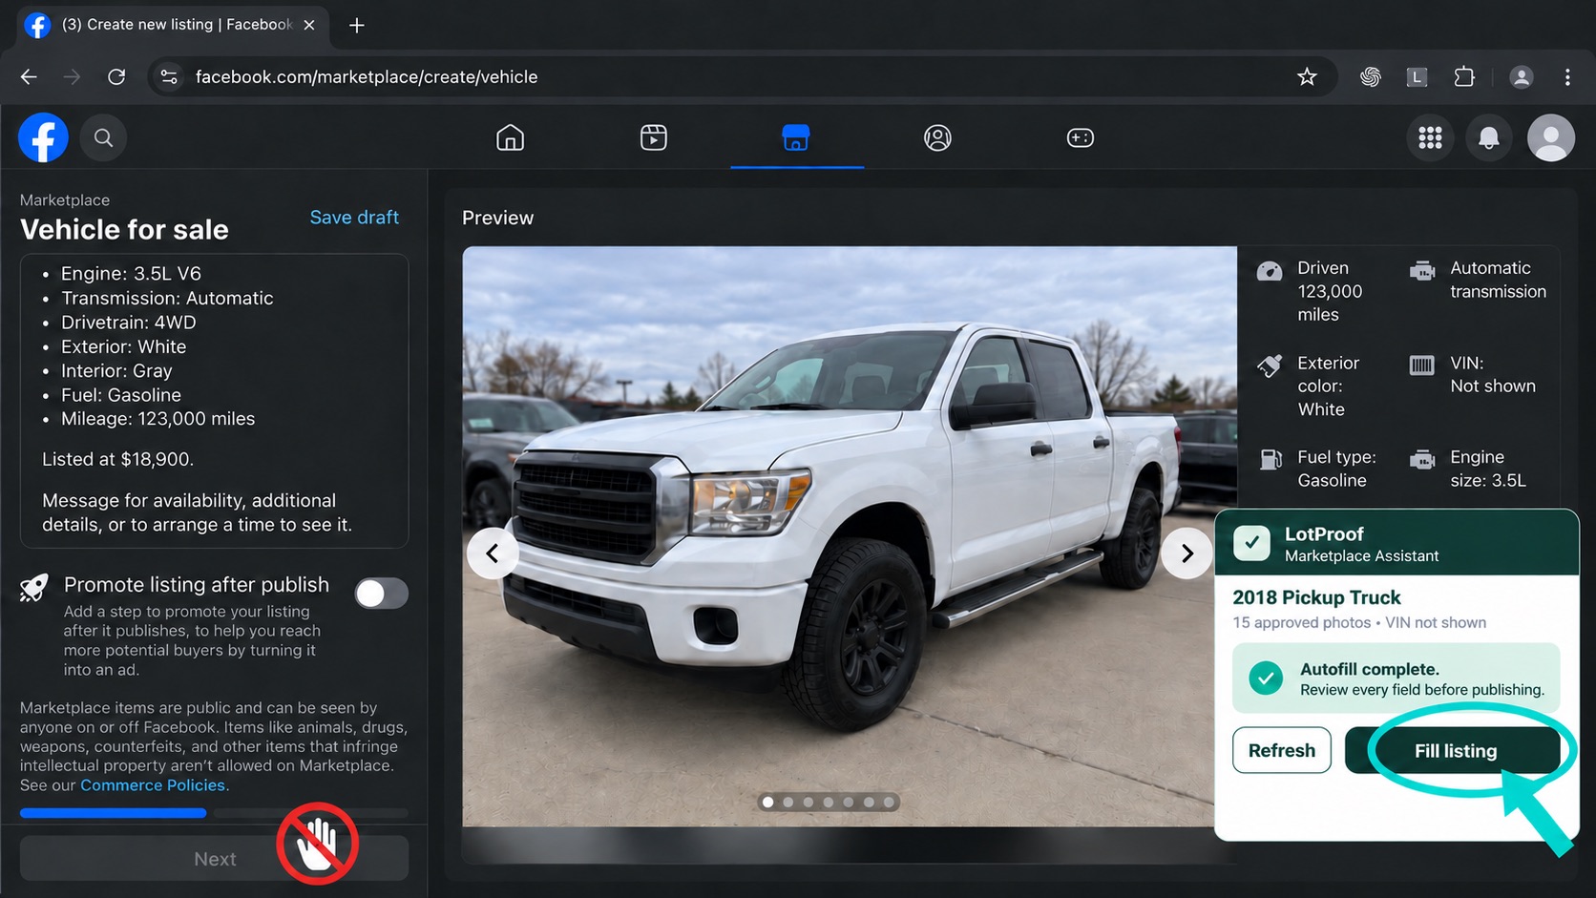Image resolution: width=1596 pixels, height=898 pixels.
Task: Select the Create new listing browser tab
Action: [172, 25]
